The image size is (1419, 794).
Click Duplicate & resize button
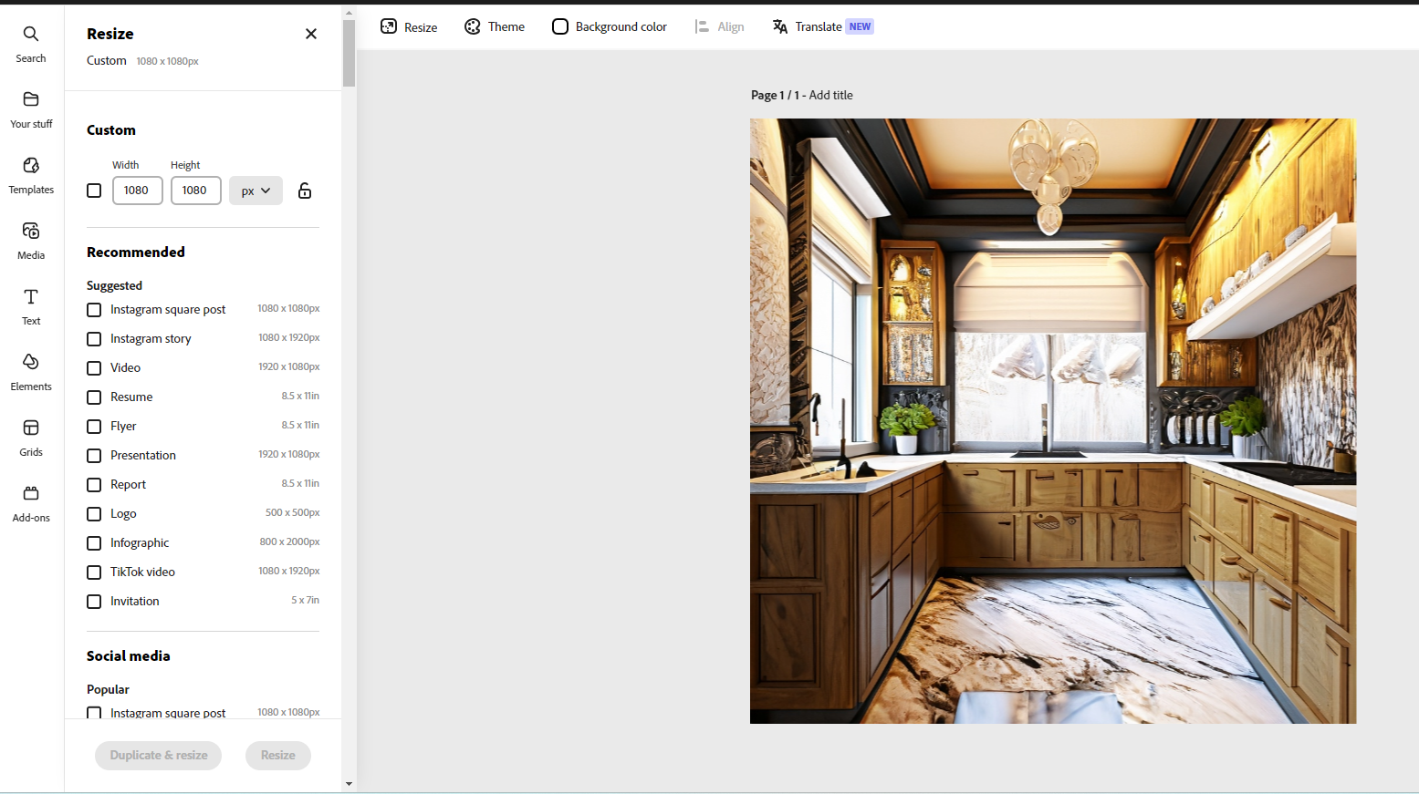click(159, 755)
